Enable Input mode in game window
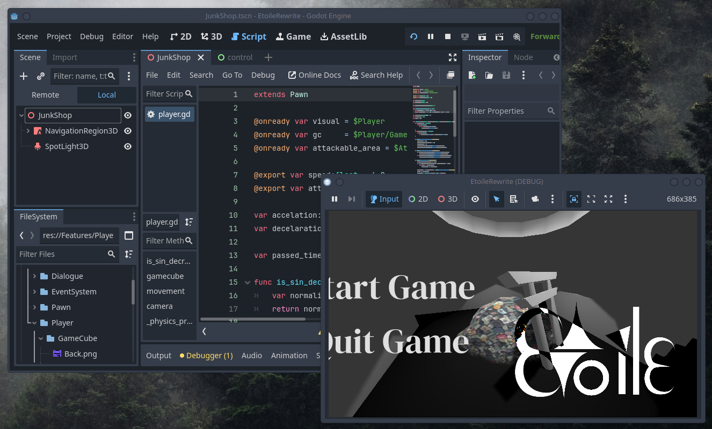Image resolution: width=712 pixels, height=429 pixels. [x=384, y=199]
